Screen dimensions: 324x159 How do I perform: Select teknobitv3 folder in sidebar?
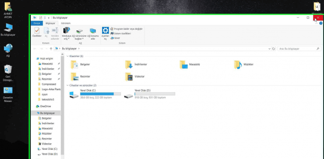[46, 100]
